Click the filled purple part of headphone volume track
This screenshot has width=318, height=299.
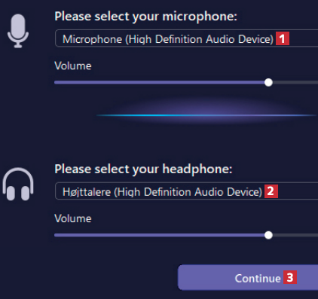coord(160,235)
